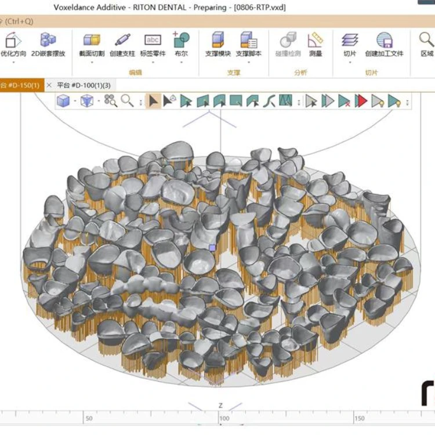The image size is (435, 435).
Task: Click the 区域 magnifier icon
Action: coord(426,39)
